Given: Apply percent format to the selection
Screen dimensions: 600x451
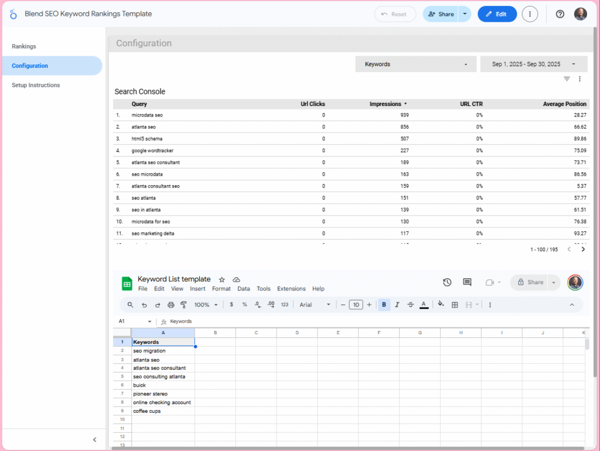Looking at the screenshot, I should click(244, 305).
